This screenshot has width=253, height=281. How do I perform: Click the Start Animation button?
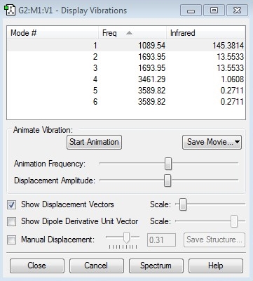point(94,142)
